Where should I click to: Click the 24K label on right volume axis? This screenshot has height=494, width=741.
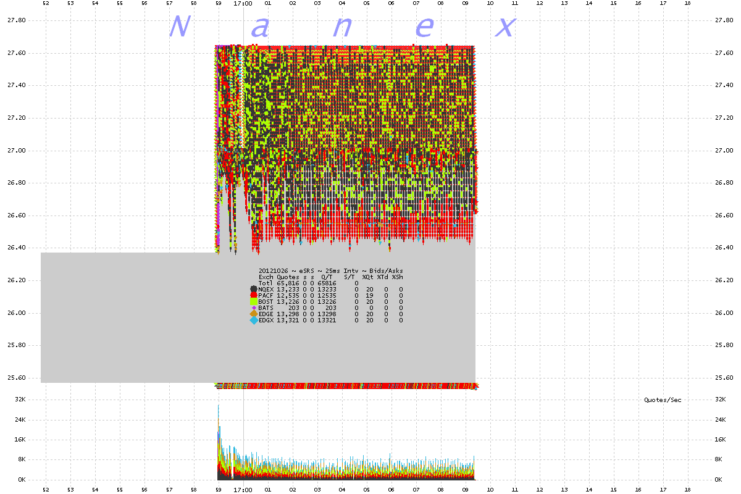click(721, 420)
